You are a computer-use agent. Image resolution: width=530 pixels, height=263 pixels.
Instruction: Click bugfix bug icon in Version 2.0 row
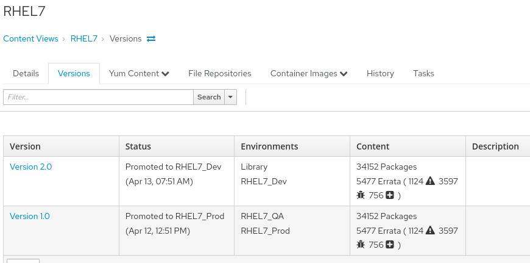click(361, 195)
